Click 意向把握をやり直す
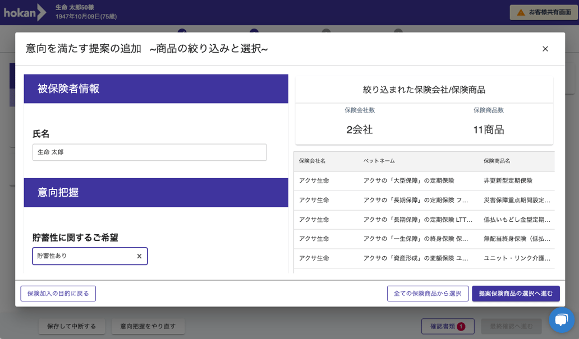579x339 pixels. pyautogui.click(x=148, y=326)
